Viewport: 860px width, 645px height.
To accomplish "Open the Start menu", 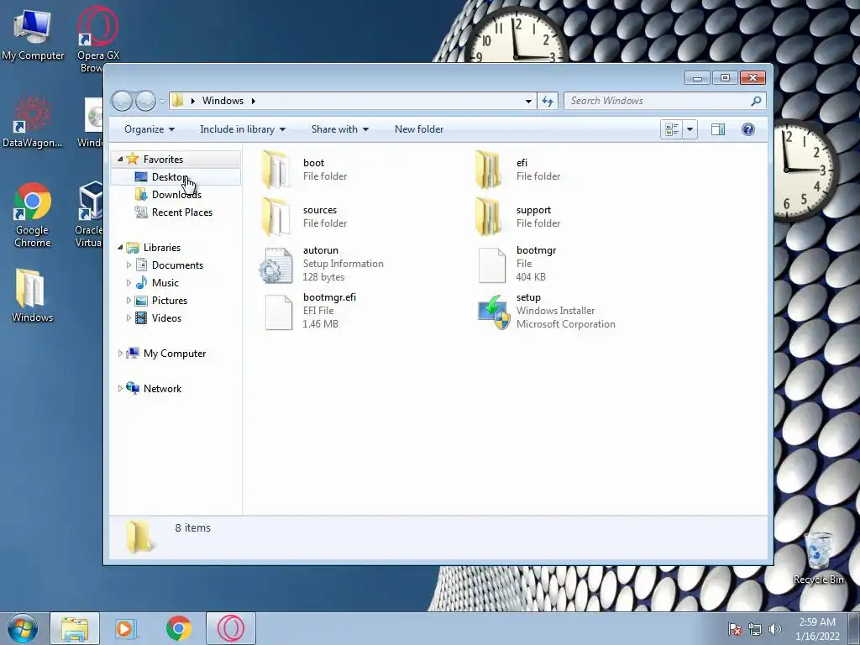I will 23,628.
